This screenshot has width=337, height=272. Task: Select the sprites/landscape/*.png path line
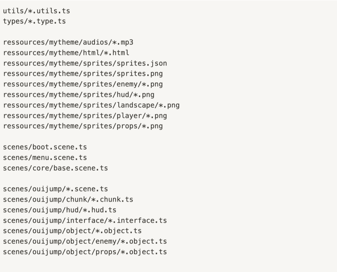click(91, 105)
